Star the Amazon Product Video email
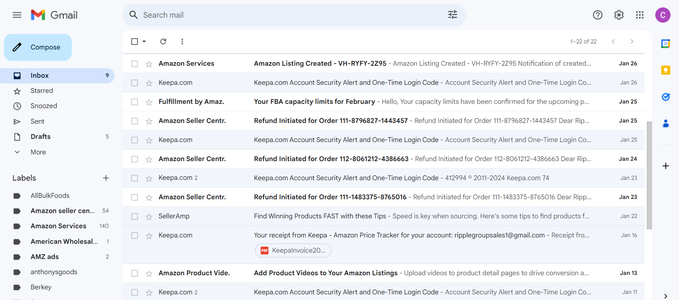 149,273
